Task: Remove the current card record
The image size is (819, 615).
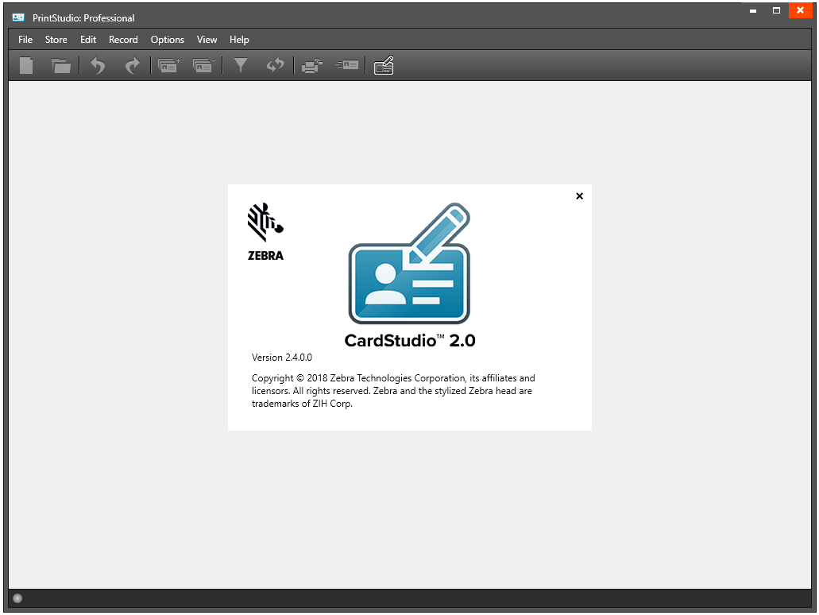Action: [203, 65]
